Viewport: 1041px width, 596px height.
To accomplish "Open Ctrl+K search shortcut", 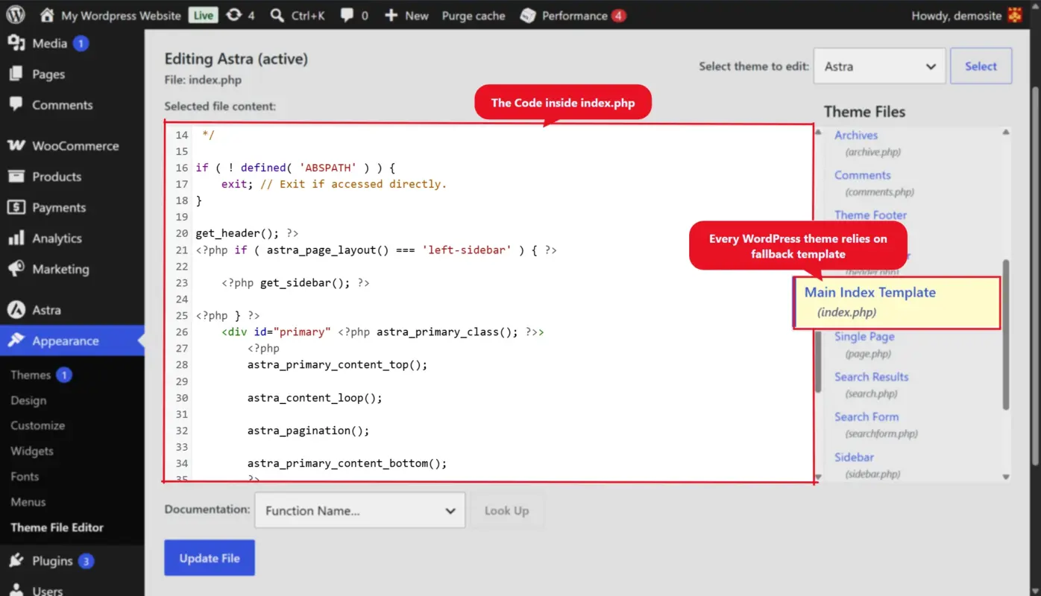I will 308,15.
